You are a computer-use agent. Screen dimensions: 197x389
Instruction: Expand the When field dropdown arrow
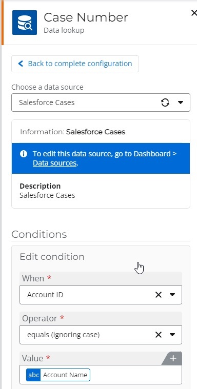coord(172,295)
